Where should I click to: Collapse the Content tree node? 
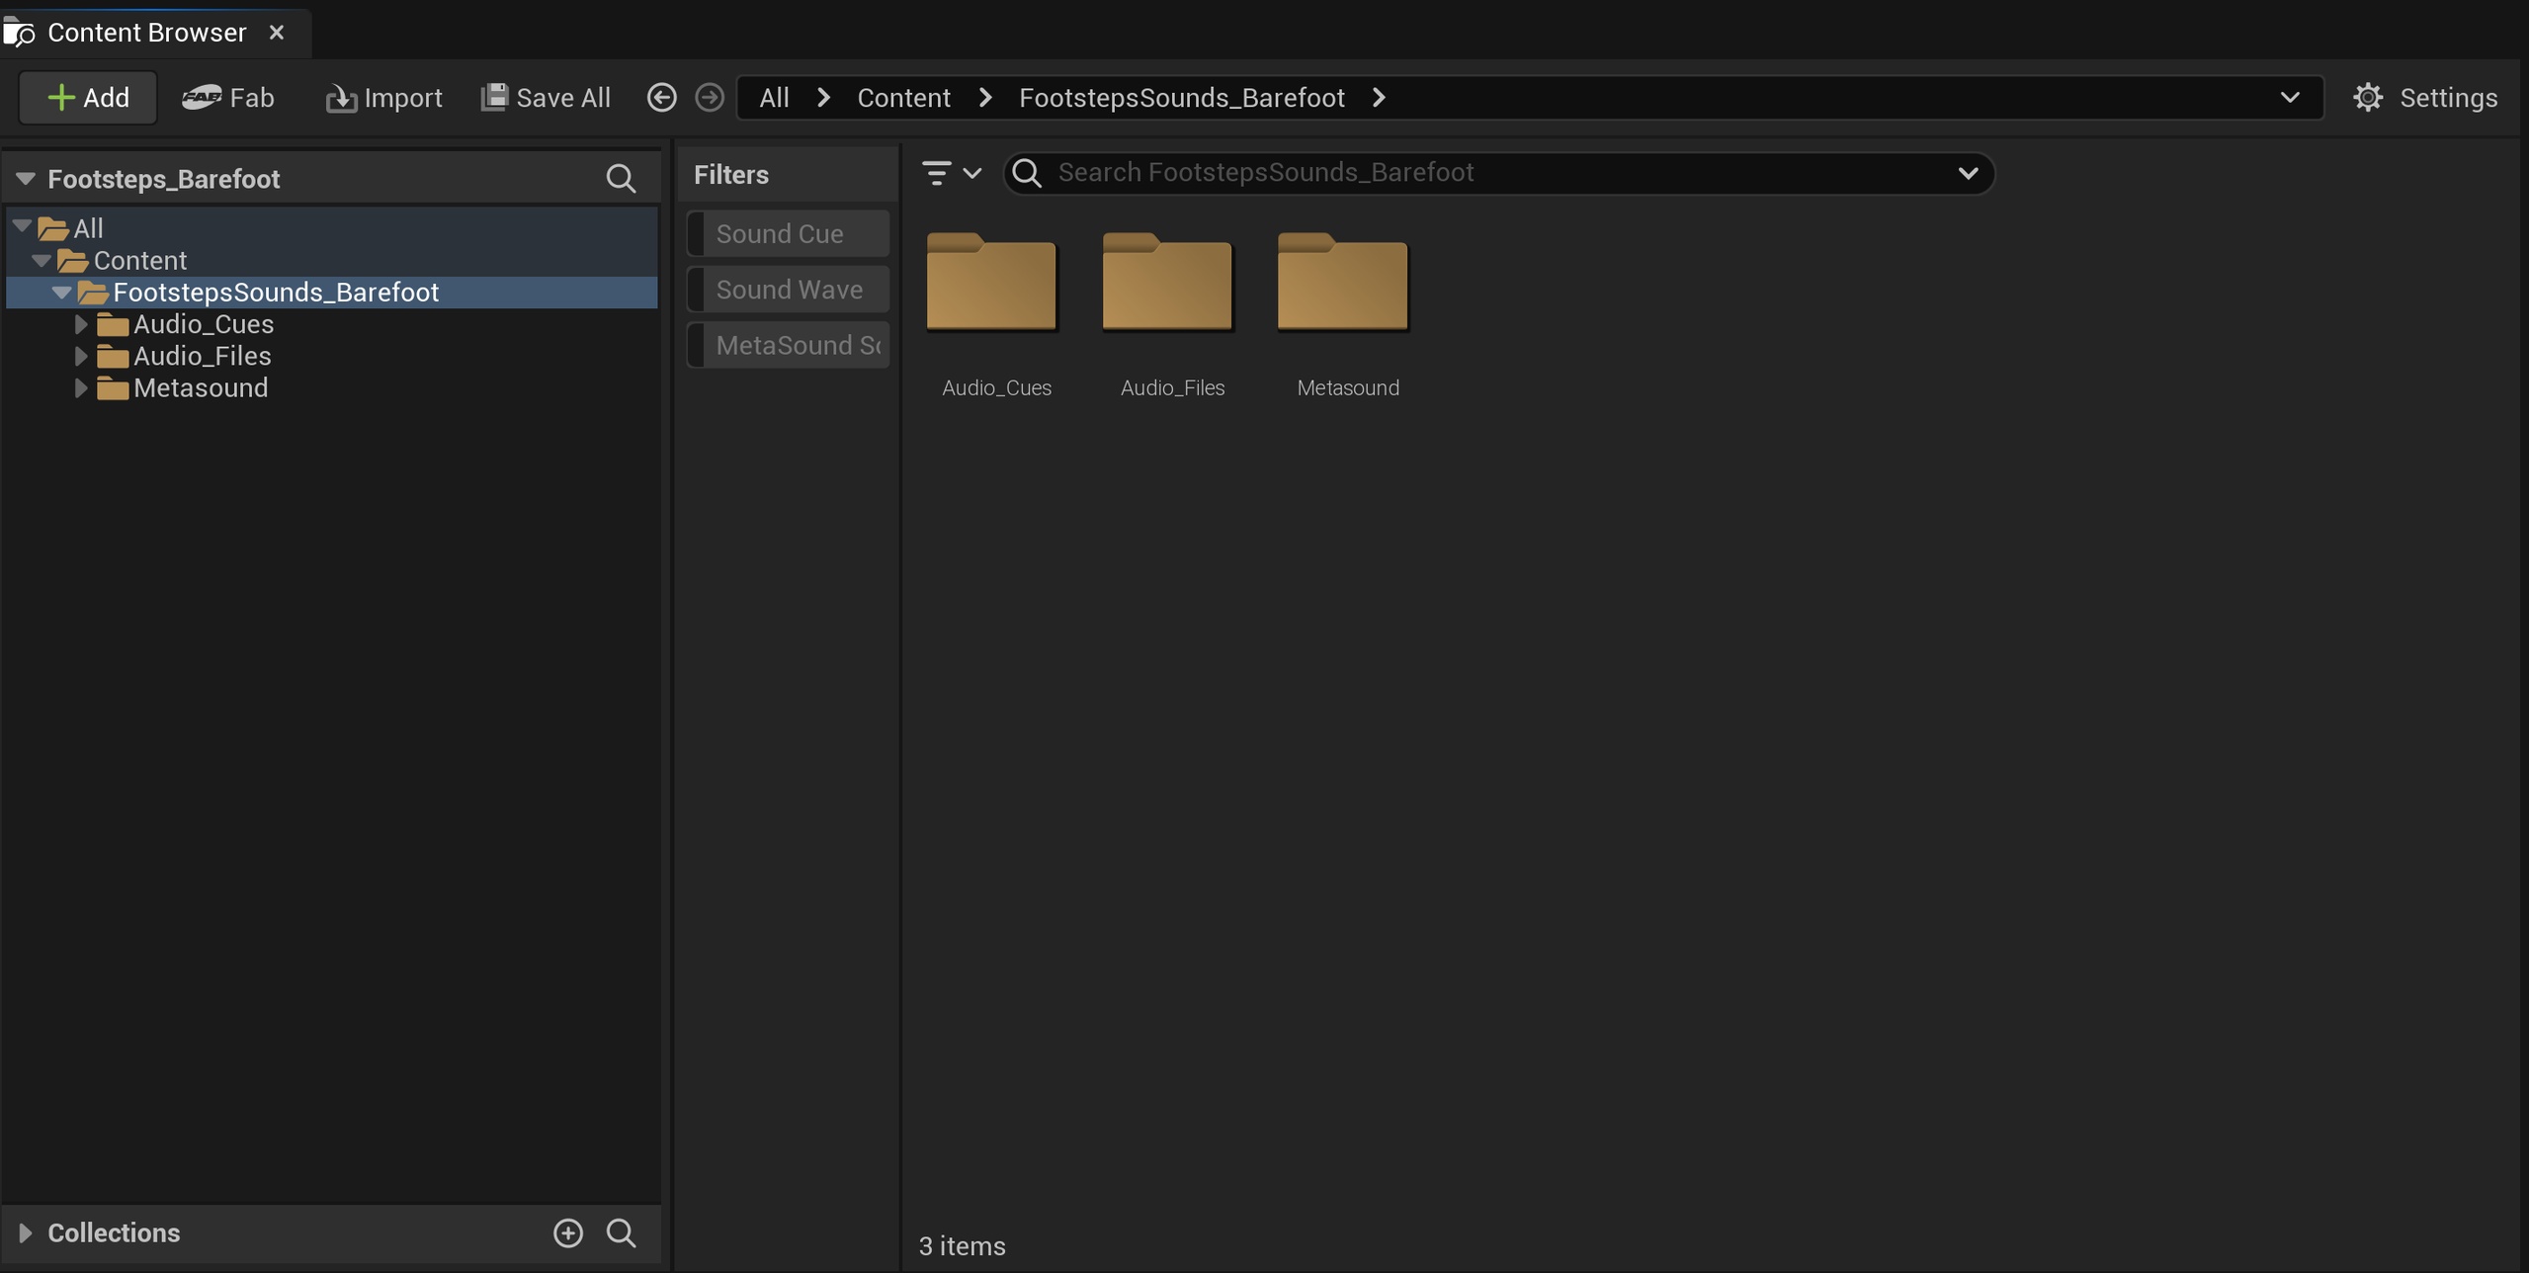[42, 260]
